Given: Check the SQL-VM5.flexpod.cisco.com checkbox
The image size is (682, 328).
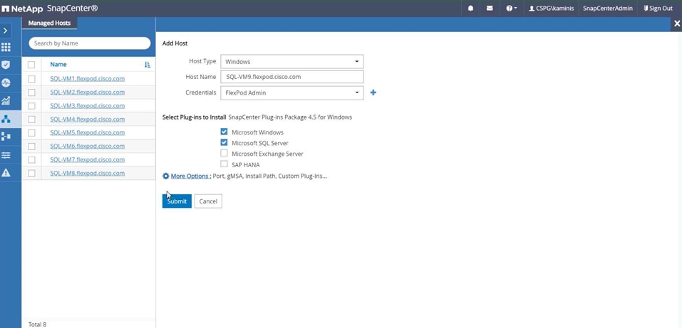Looking at the screenshot, I should pyautogui.click(x=31, y=132).
